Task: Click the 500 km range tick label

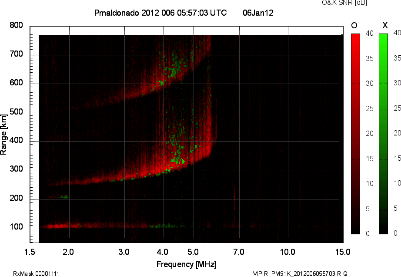Action: tap(16, 112)
